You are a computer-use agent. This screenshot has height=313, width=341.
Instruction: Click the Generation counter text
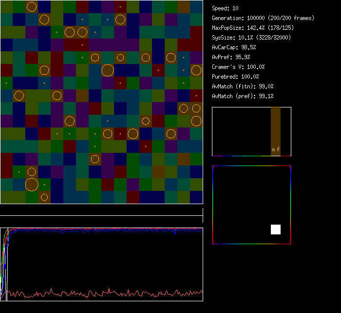pos(263,18)
